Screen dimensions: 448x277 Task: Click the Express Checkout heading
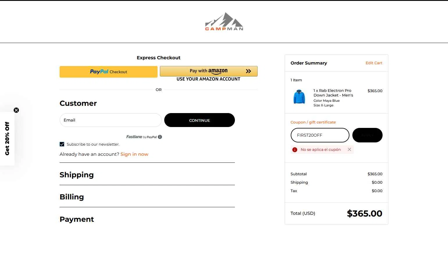click(158, 58)
